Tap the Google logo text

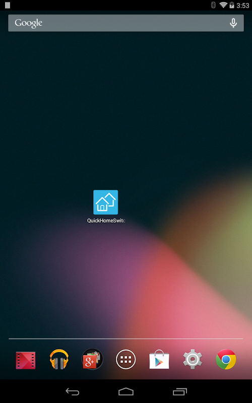coord(28,23)
